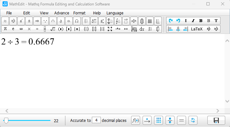Click the horizontal scroll right arrow
The width and height of the screenshot is (230, 127).
click(218, 111)
